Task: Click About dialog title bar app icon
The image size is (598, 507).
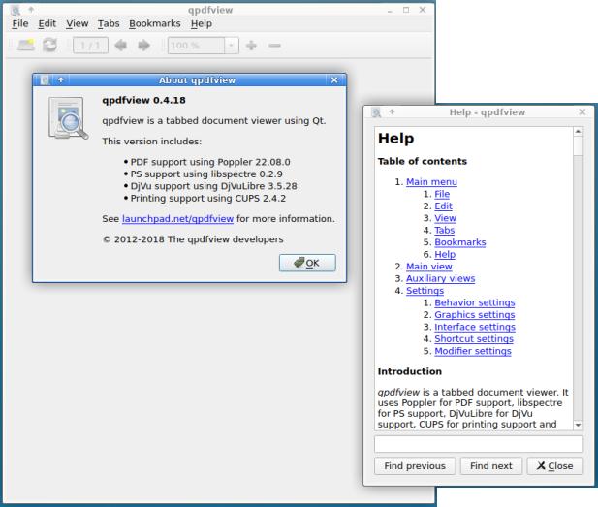Action: 45,80
